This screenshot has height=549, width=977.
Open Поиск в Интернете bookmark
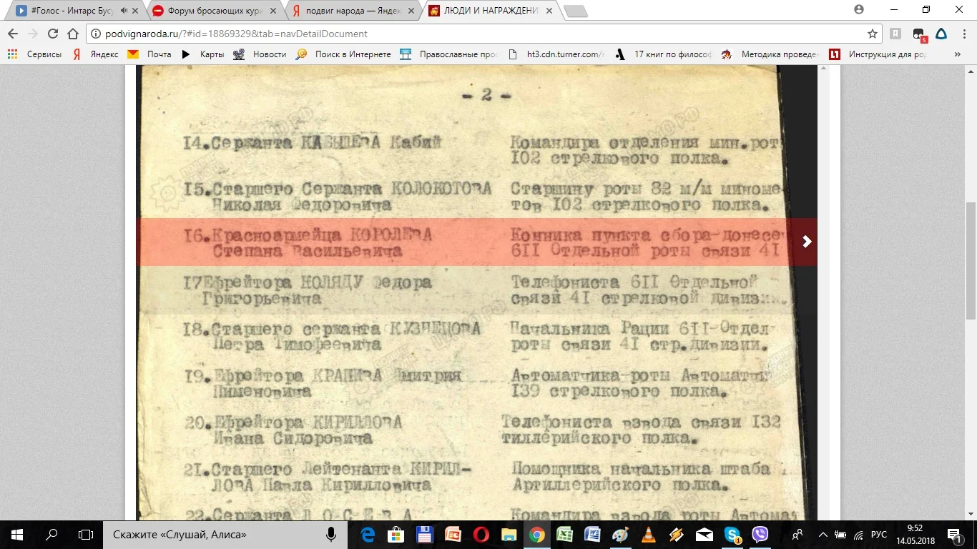(343, 54)
